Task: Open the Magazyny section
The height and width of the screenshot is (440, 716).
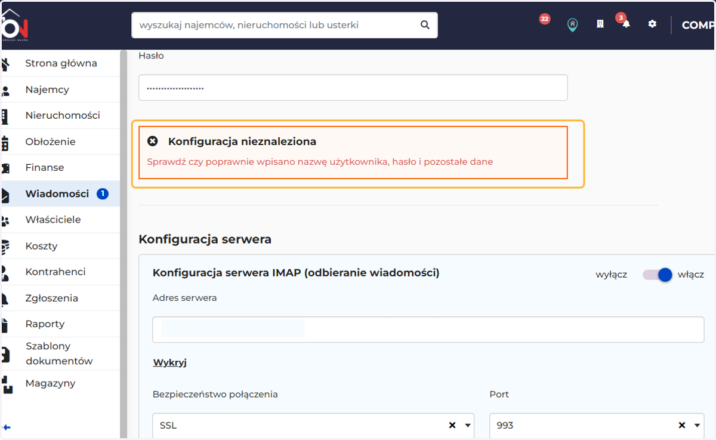Action: pos(50,383)
